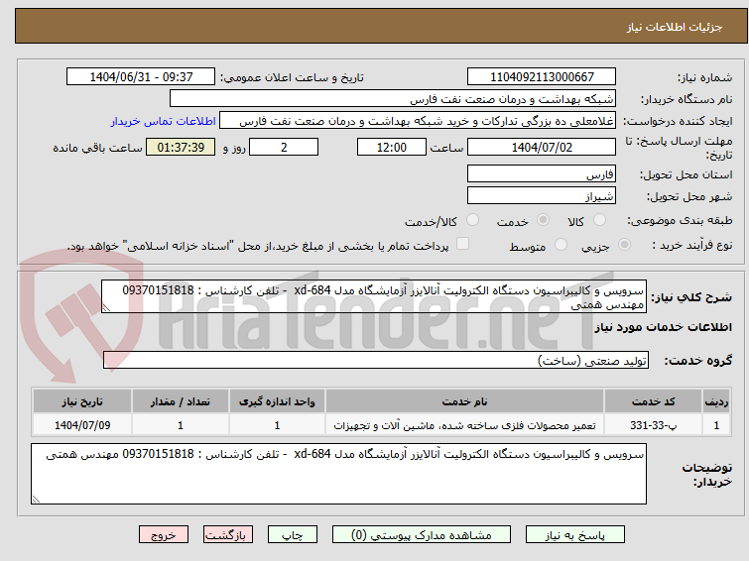Click the نام خدمت column header
749x561 pixels.
(464, 401)
